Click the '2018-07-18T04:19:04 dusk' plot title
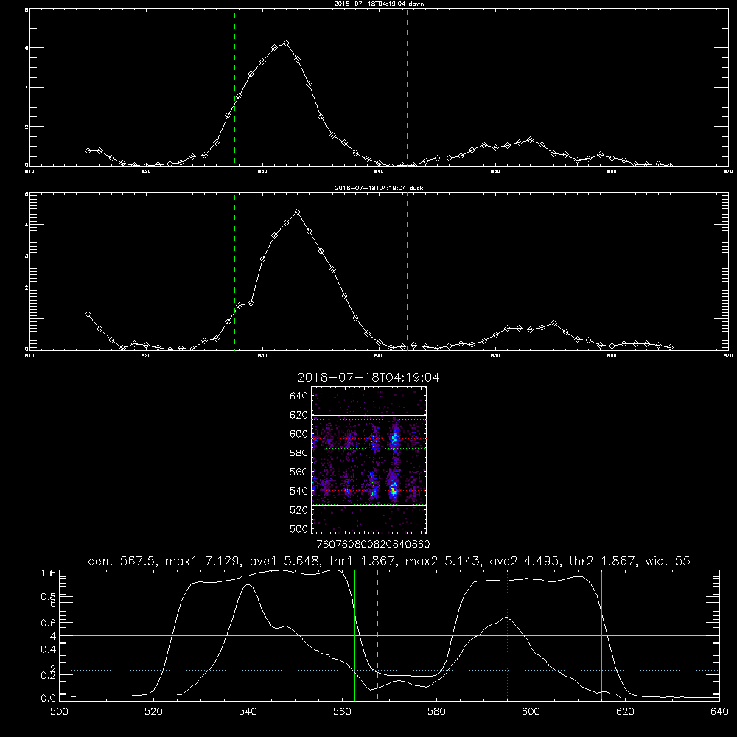Image resolution: width=737 pixels, height=737 pixels. click(379, 188)
